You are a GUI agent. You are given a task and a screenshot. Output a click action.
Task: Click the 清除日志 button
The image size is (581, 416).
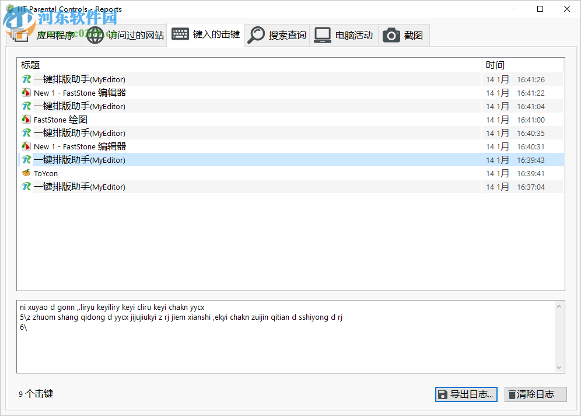point(535,394)
